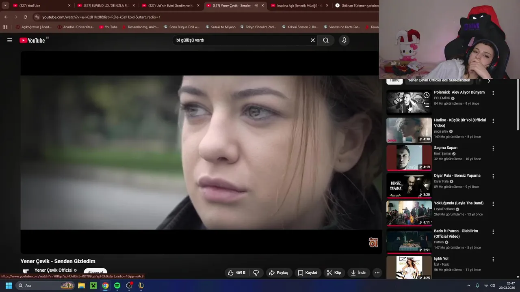Open options menu for Işıklı Yol

[493, 260]
